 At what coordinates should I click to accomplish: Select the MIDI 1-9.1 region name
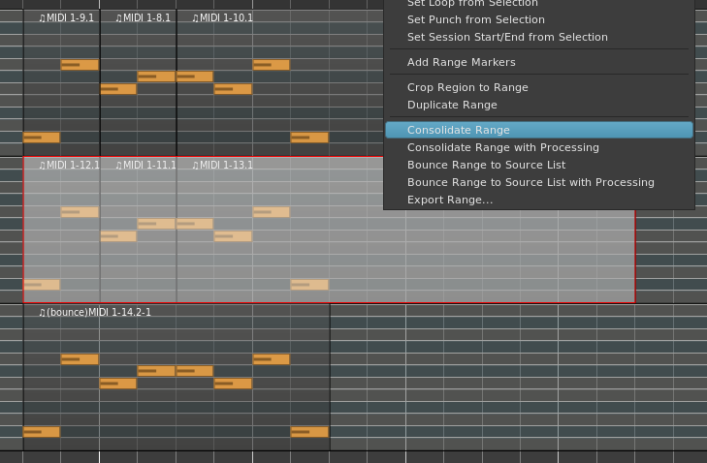coord(66,18)
